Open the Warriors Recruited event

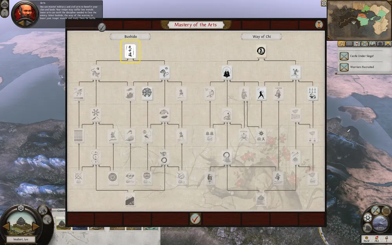pos(361,67)
